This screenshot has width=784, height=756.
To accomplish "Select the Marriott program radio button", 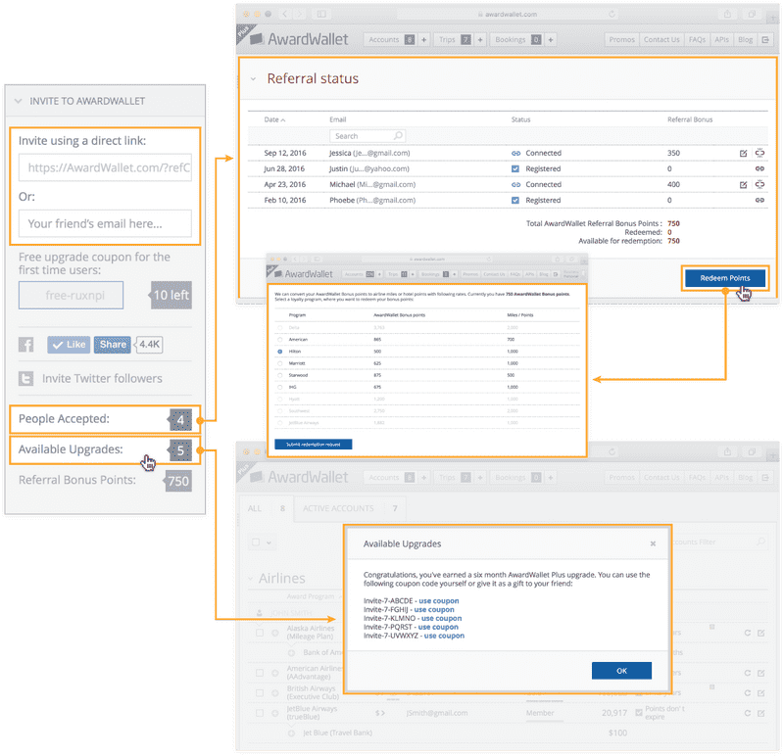I will (279, 363).
